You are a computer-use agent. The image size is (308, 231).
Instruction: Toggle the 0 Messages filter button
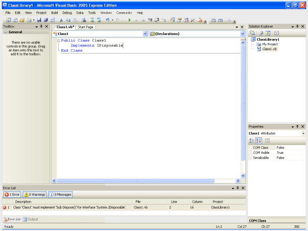[x=60, y=195]
